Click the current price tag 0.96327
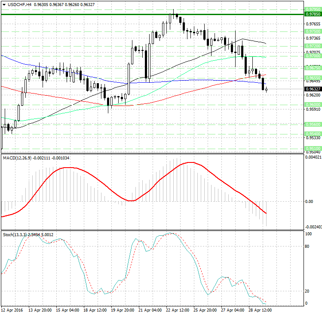 pos(312,89)
